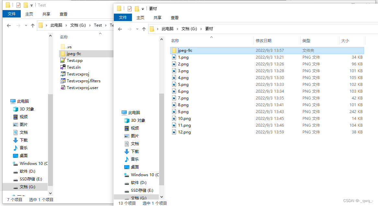Select Windows 10 (C:) in Test navigation pane
The image size is (378, 206).
click(30, 163)
